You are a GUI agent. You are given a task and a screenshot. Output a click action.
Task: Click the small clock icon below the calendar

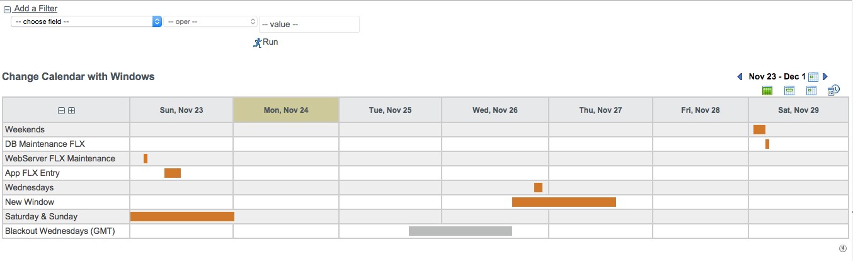pyautogui.click(x=843, y=248)
